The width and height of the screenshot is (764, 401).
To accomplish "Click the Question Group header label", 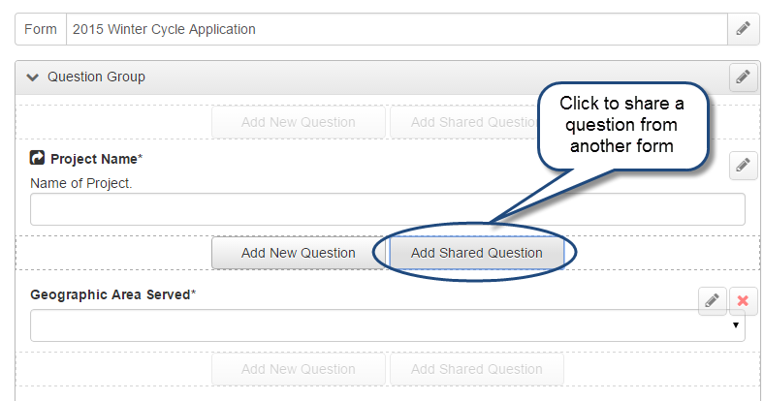I will click(96, 77).
